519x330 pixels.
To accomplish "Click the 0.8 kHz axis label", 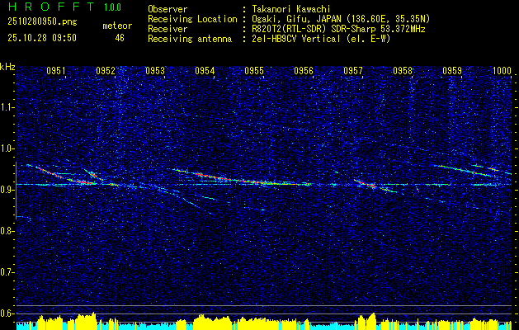I will point(7,231).
